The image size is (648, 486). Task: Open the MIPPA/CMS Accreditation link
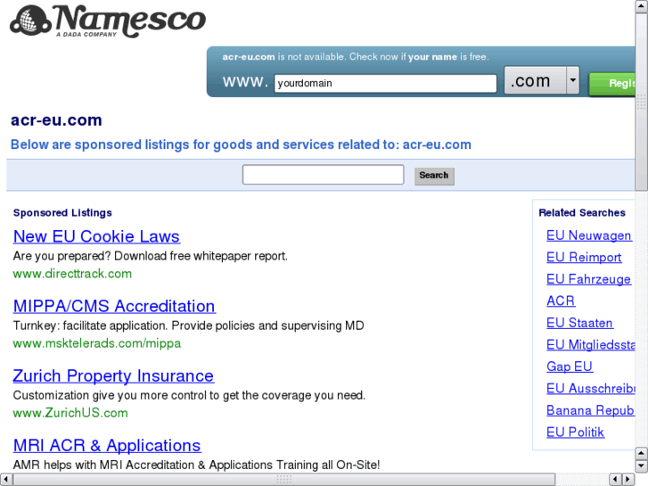tap(114, 306)
